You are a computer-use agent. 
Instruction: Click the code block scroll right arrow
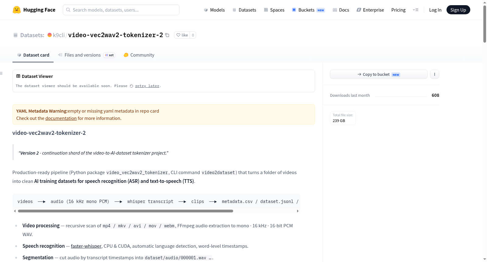298,211
